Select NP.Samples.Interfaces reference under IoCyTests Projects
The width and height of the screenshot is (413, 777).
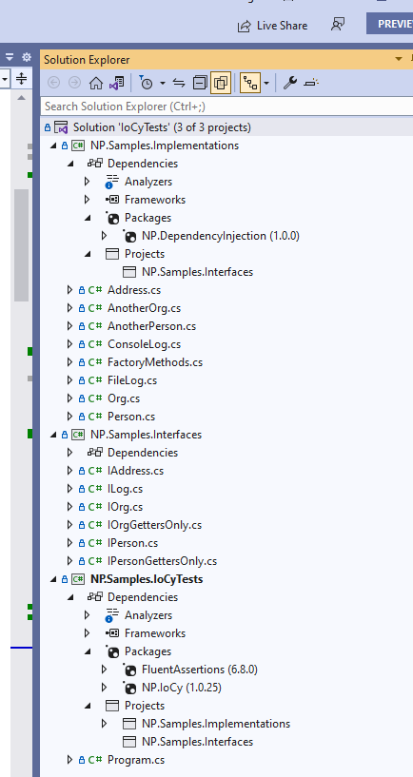[197, 742]
